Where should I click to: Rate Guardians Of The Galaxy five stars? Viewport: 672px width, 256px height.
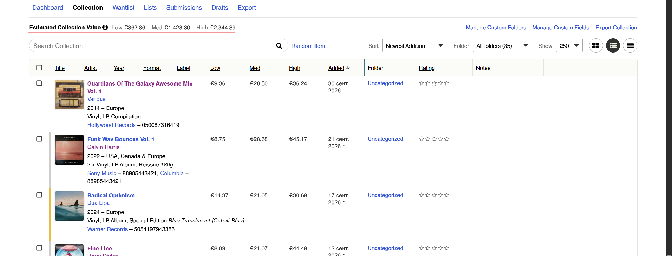[x=447, y=83]
